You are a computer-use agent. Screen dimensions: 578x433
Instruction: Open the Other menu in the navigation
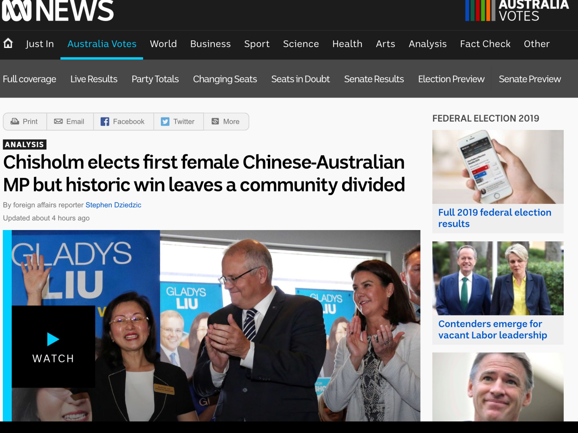click(537, 44)
